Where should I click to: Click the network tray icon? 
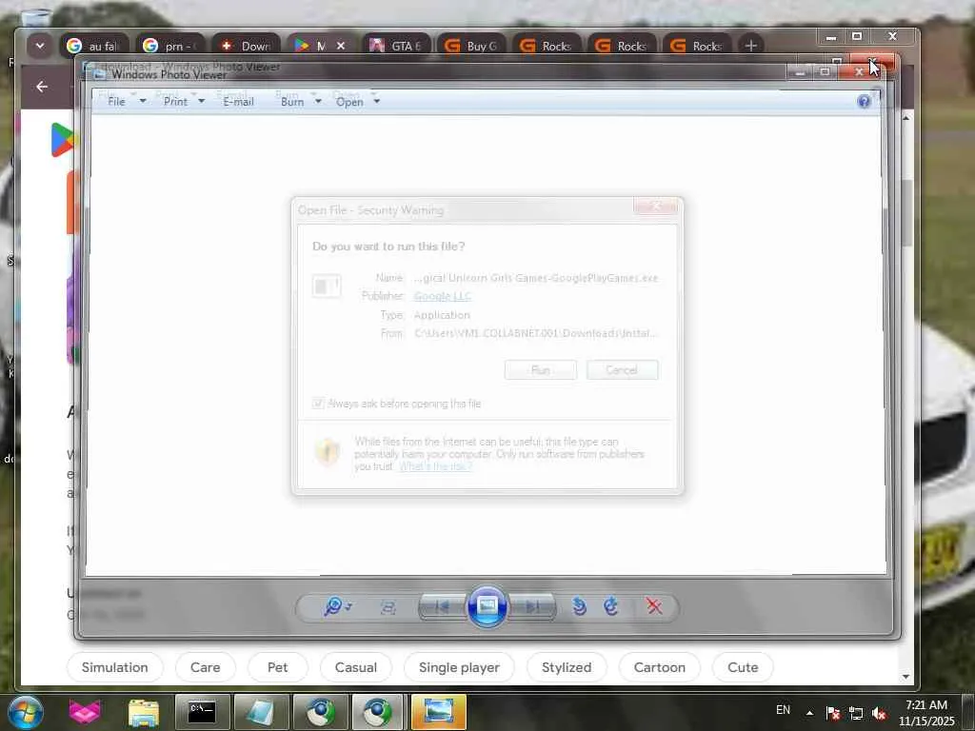(856, 713)
